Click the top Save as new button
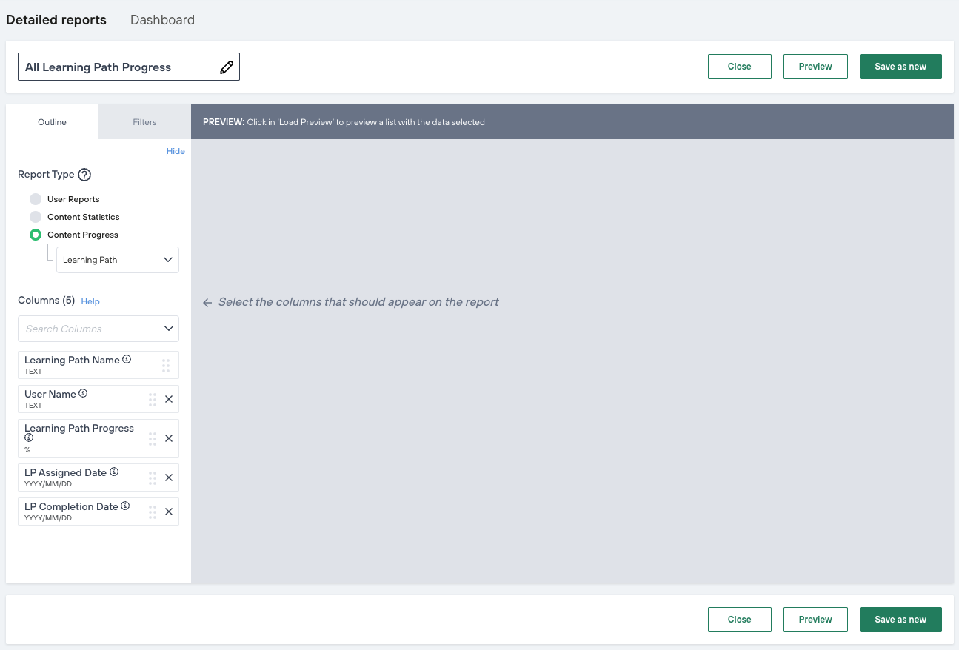 click(x=900, y=67)
